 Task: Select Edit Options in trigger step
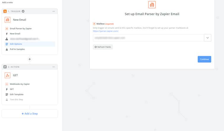tap(16, 44)
